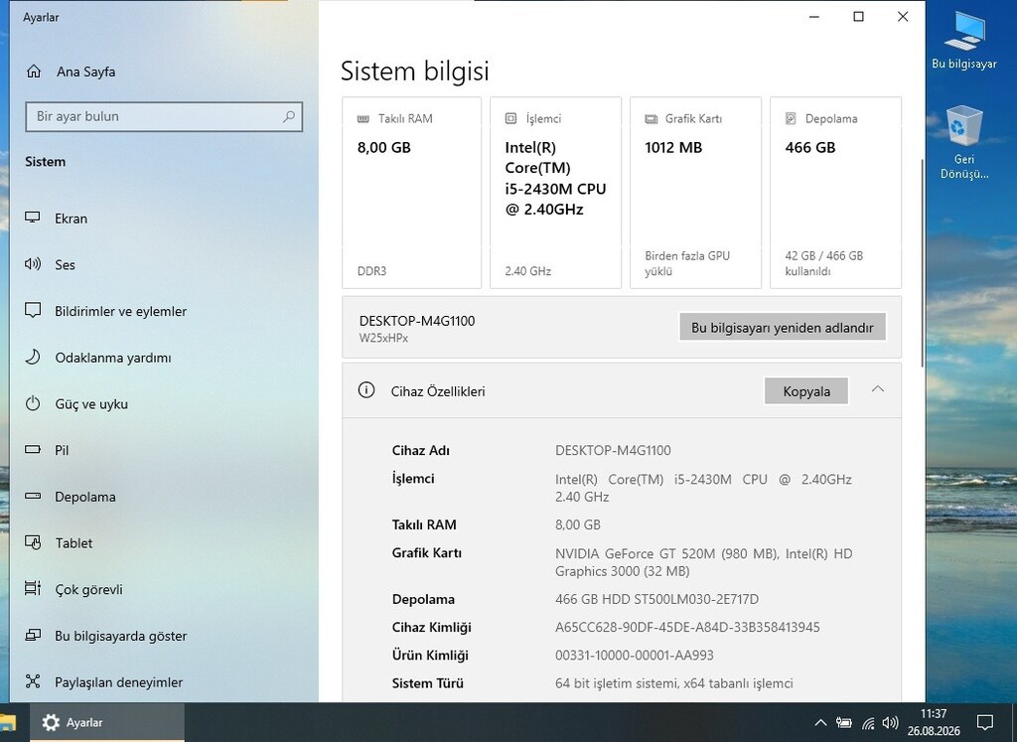Collapse the Cihaz Özellikleri section
Viewport: 1017px width, 742px height.
pos(878,389)
